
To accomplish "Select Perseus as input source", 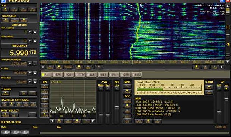I will (x=5, y=115).
